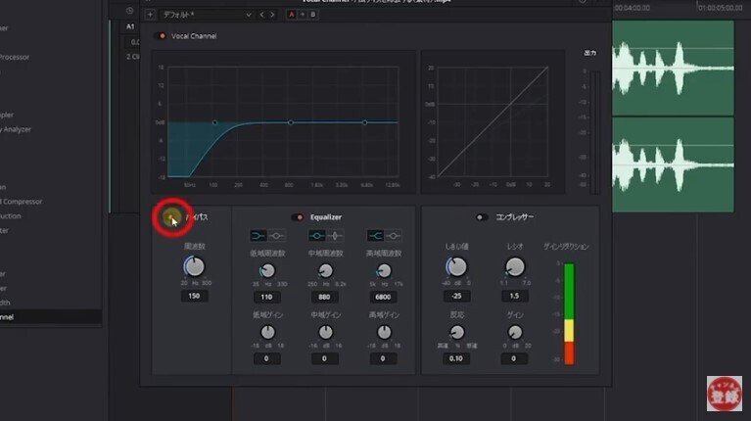This screenshot has width=751, height=421.
Task: Click the 高域ゲイン value field
Action: click(383, 358)
